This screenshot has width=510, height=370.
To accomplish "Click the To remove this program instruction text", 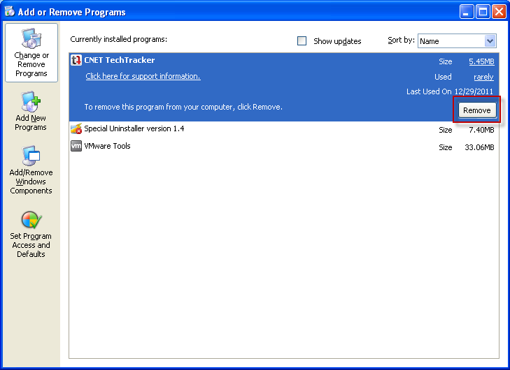I will pos(183,107).
